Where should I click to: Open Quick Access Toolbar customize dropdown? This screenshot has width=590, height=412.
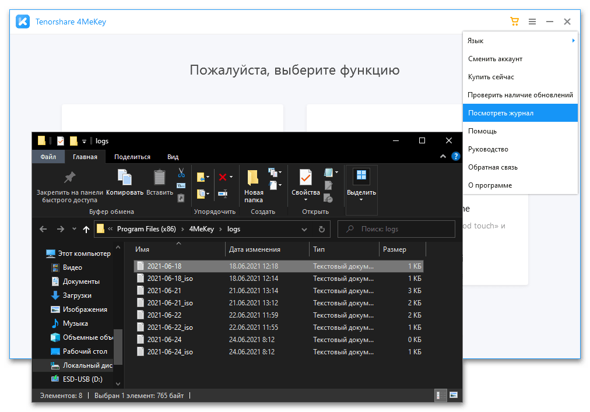[x=85, y=142]
